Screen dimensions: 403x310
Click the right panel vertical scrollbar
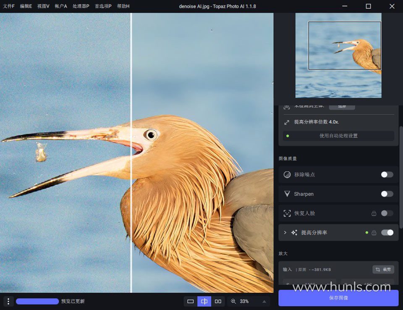(x=401, y=177)
